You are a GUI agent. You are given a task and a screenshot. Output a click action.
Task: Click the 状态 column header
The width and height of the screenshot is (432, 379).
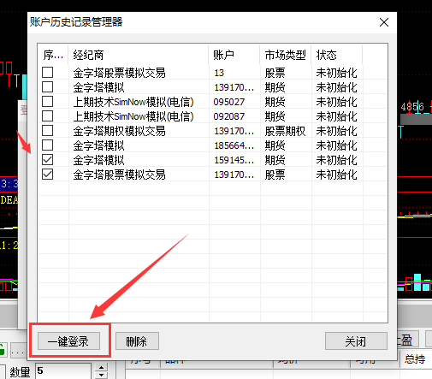coord(337,55)
